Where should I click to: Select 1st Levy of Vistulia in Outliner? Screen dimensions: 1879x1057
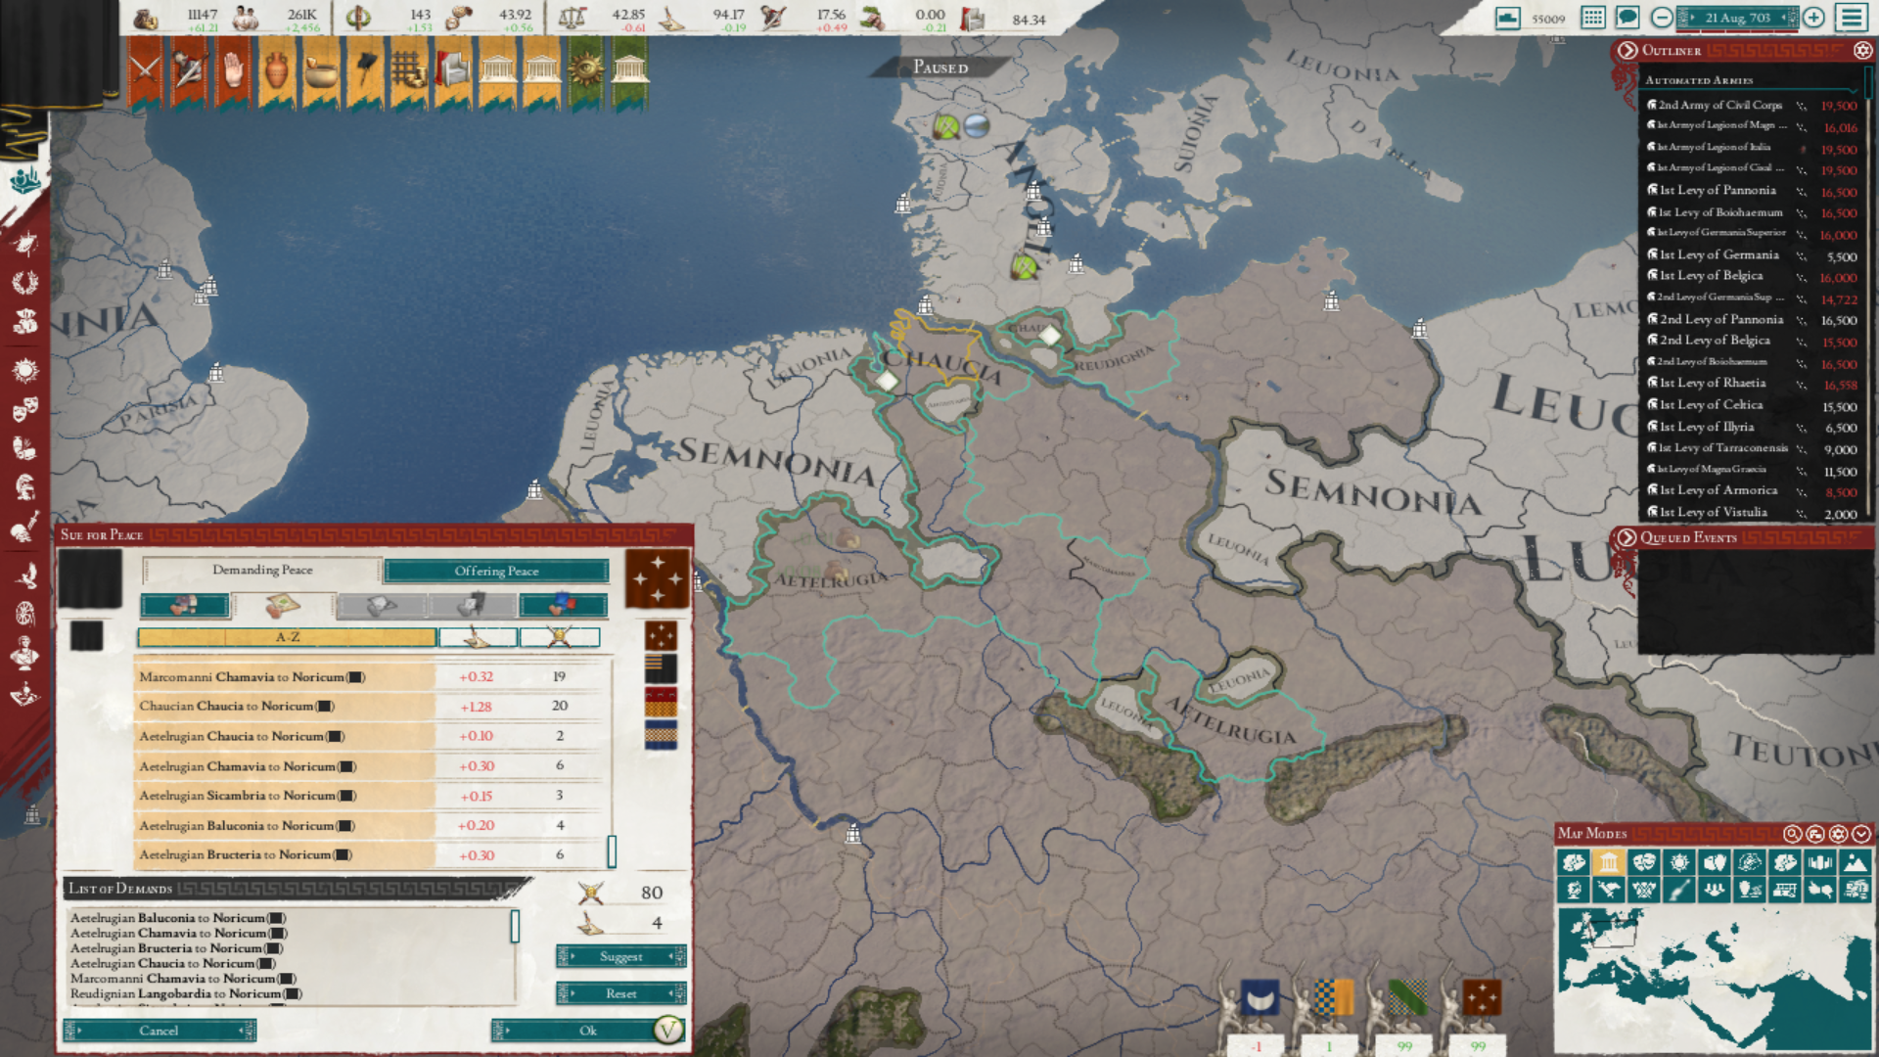tap(1752, 513)
